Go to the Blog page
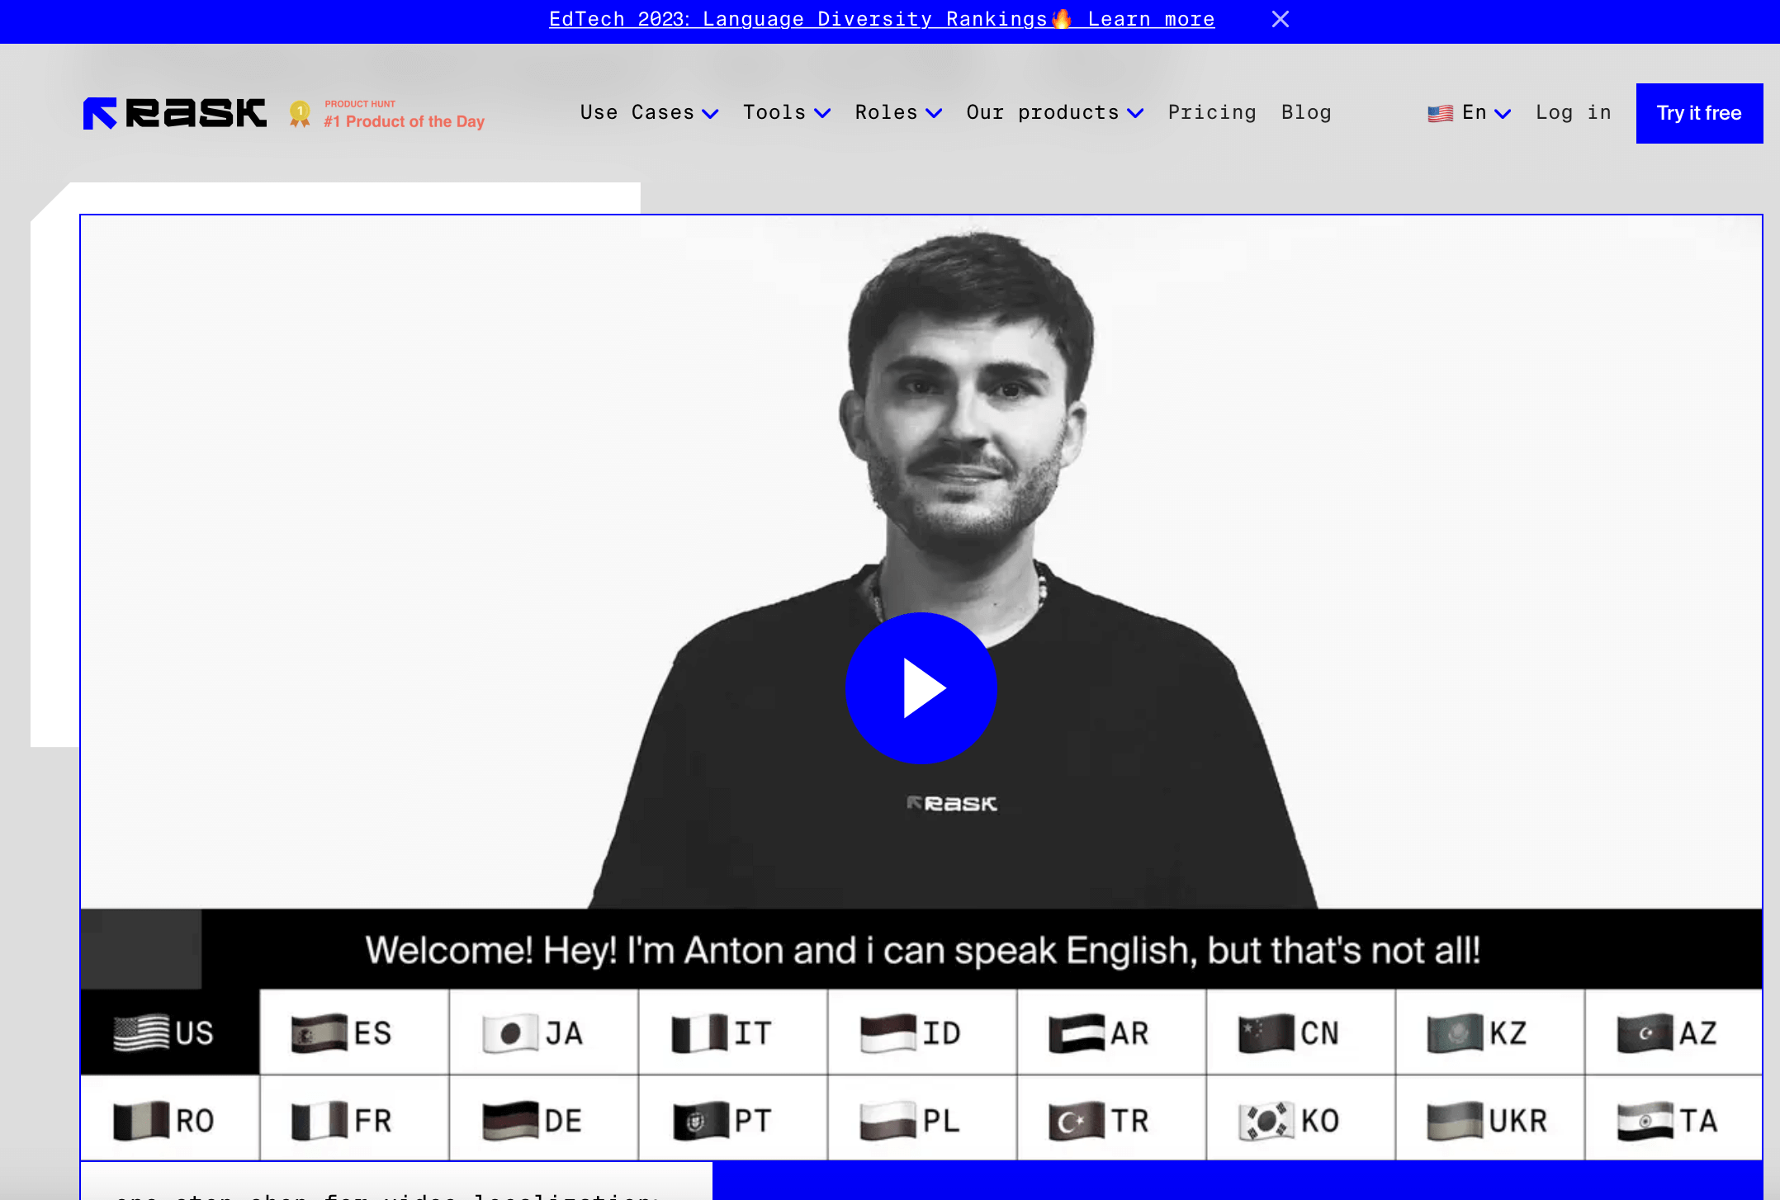The image size is (1780, 1200). coord(1306,113)
